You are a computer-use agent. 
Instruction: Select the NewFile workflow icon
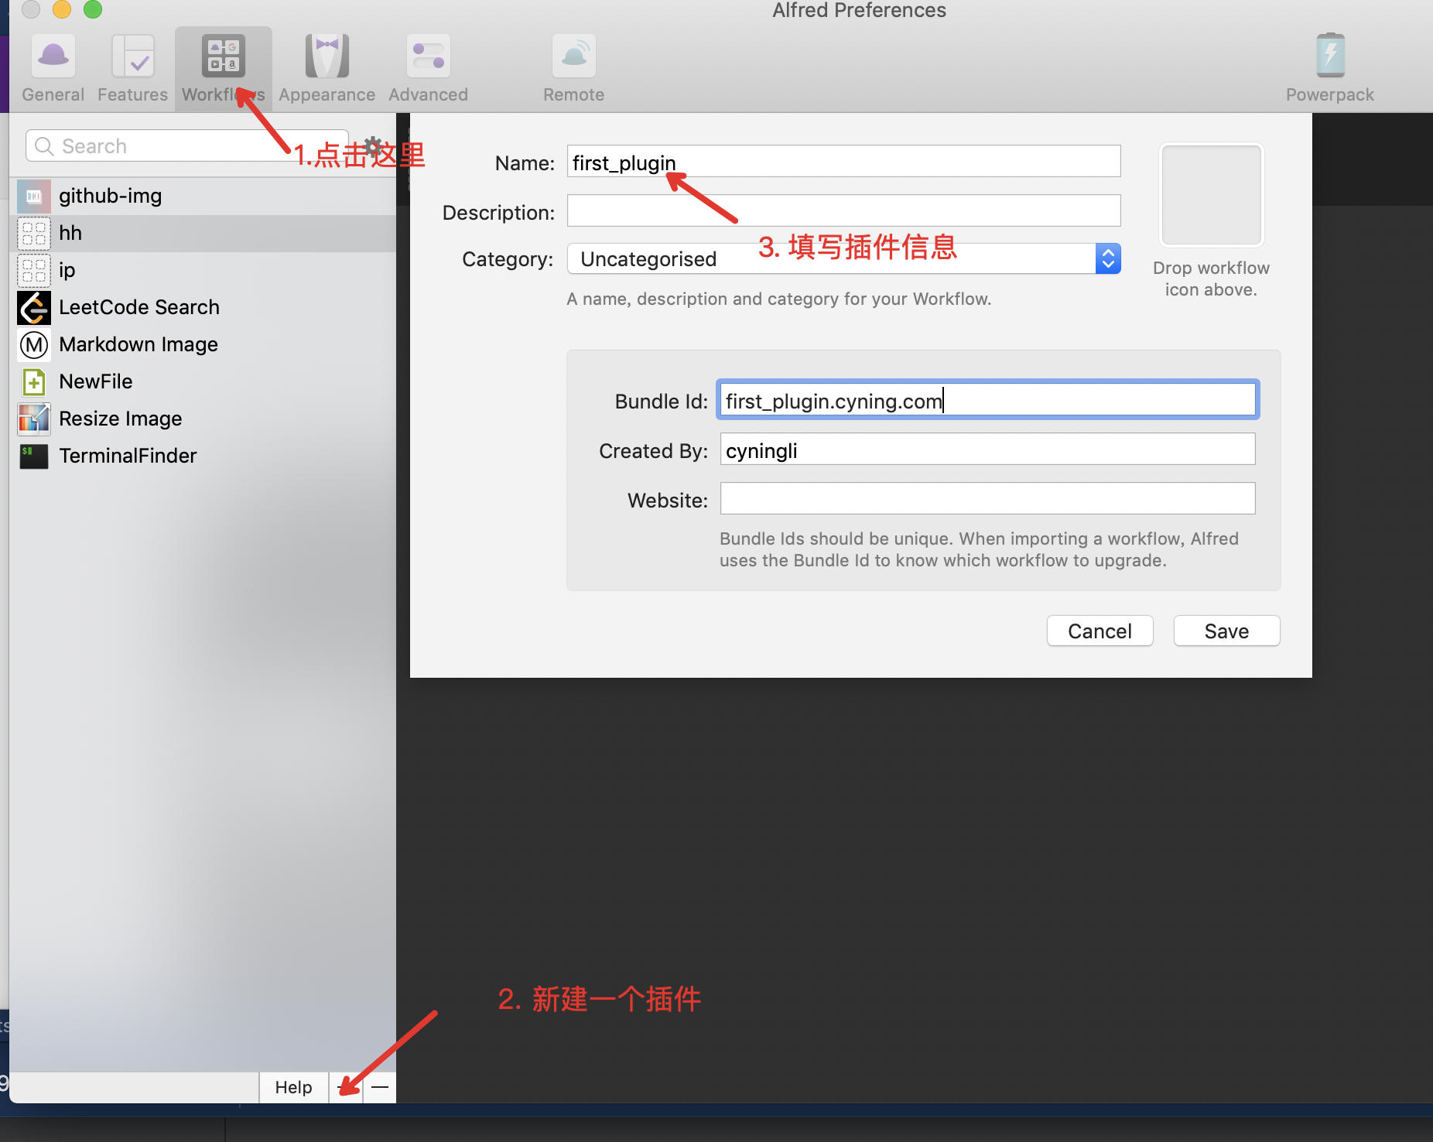point(34,382)
